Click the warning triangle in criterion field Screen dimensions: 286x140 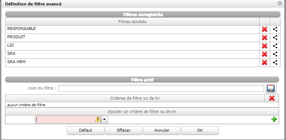[x=98, y=119]
